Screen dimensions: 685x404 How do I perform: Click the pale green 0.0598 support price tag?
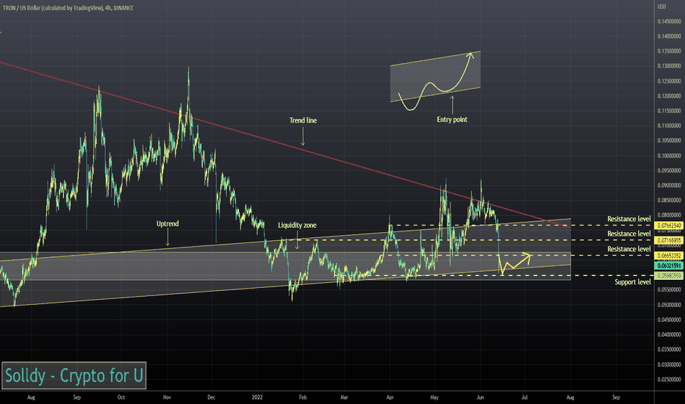[x=669, y=275]
